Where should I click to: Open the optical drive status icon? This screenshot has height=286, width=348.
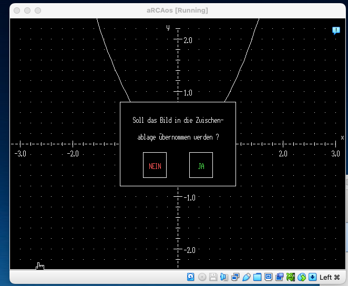point(202,277)
